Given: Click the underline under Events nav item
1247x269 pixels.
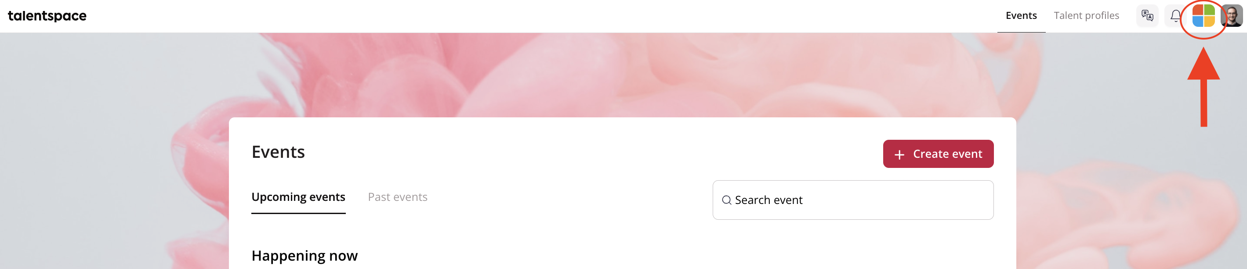Looking at the screenshot, I should 1021,32.
